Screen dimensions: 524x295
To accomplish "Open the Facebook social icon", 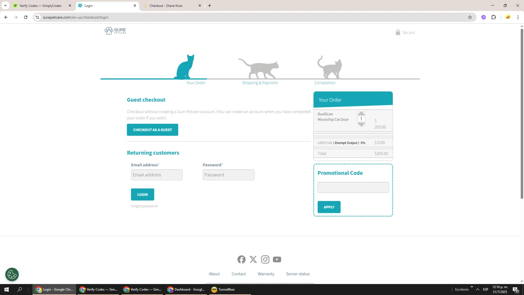I will point(241,259).
